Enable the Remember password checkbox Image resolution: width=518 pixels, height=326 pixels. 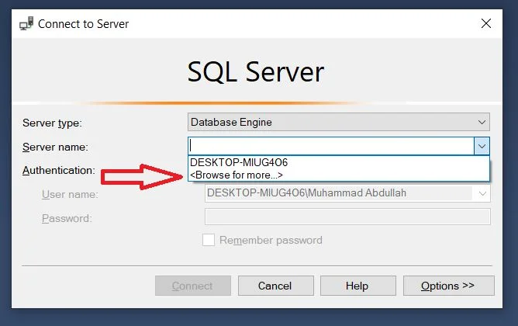(x=209, y=240)
